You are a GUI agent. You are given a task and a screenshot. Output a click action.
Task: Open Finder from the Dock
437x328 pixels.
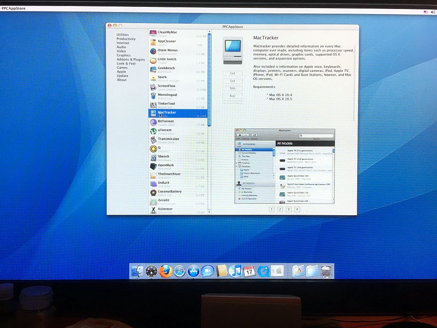click(x=137, y=271)
